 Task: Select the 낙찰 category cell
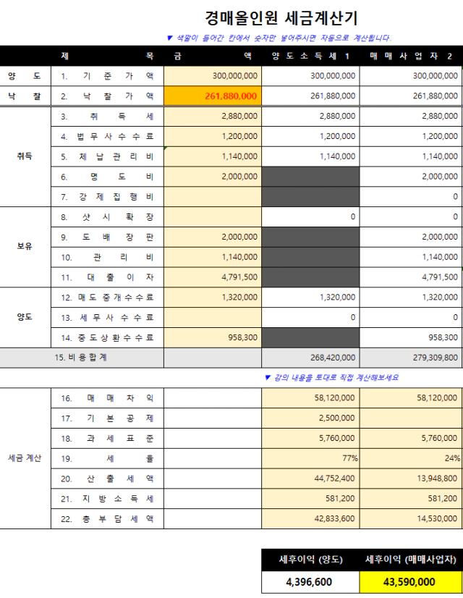(x=25, y=96)
